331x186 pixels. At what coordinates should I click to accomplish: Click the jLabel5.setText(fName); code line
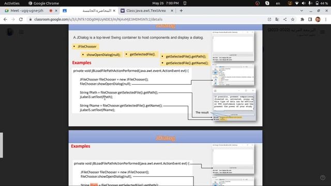pos(98,110)
